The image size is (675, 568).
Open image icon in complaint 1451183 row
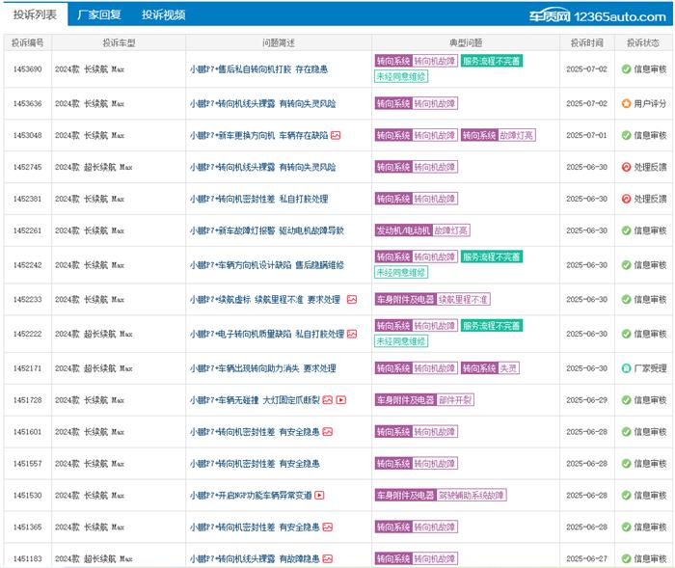[328, 558]
